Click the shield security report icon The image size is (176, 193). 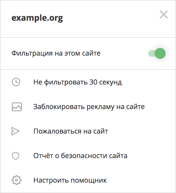pyautogui.click(x=16, y=156)
